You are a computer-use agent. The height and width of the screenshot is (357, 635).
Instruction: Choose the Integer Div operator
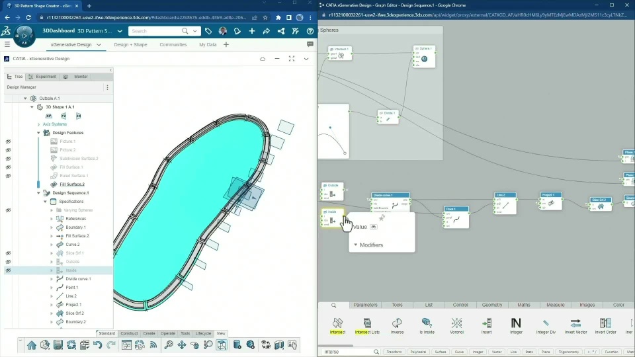tap(546, 326)
